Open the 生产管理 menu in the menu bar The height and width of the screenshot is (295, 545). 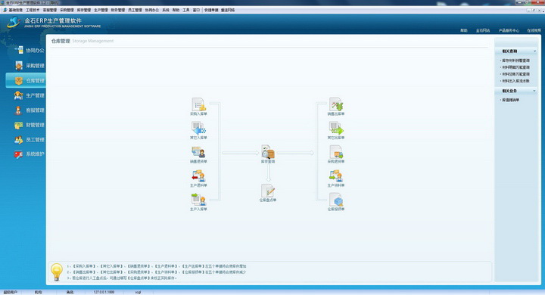click(x=101, y=10)
